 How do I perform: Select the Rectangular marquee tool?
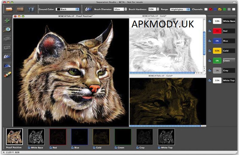[x=7, y=47]
